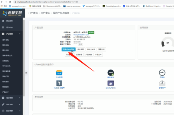
Task: Click the 变更套餐 button
Action: (x=79, y=55)
